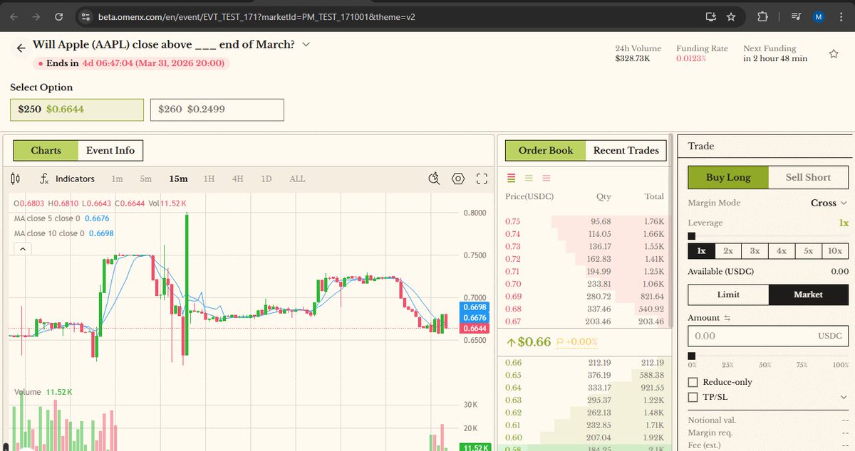
Task: Set leverage to 10x
Action: (x=835, y=251)
